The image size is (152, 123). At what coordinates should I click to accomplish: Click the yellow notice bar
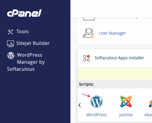115,74
